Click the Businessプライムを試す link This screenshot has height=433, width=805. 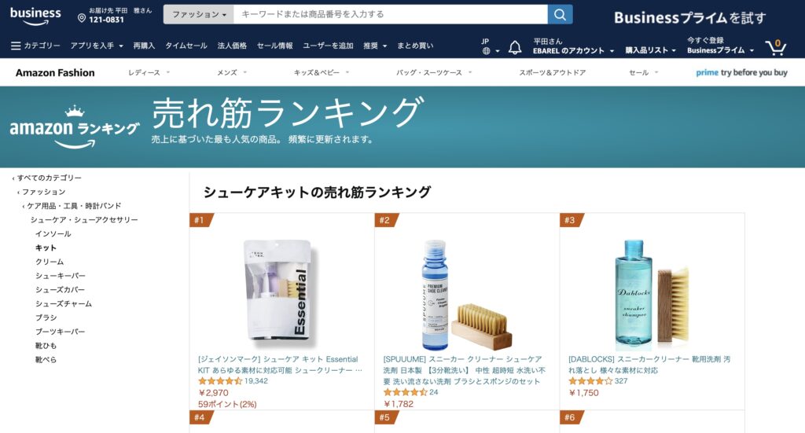pos(689,18)
